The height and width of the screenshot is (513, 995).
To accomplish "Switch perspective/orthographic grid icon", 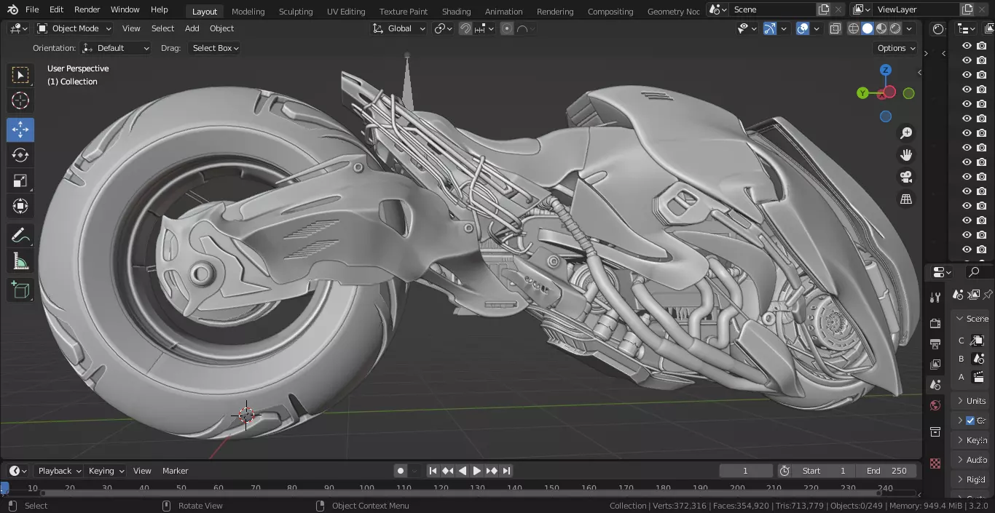I will click(906, 199).
